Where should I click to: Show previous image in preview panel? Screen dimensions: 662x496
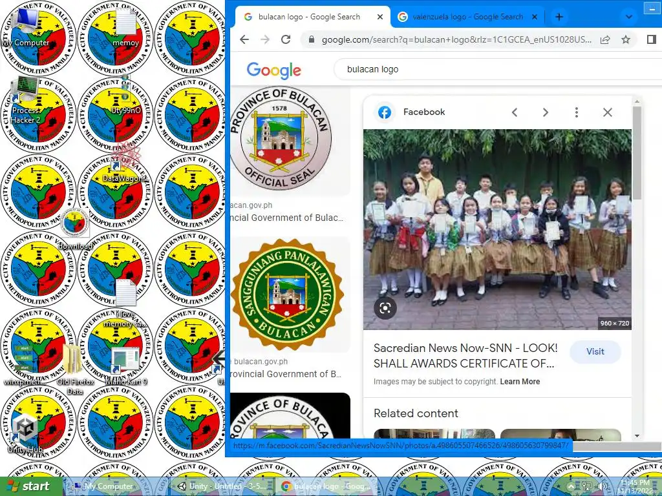tap(514, 112)
